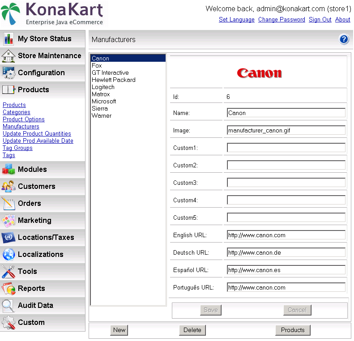
Task: Click the Change Password link
Action: point(281,20)
